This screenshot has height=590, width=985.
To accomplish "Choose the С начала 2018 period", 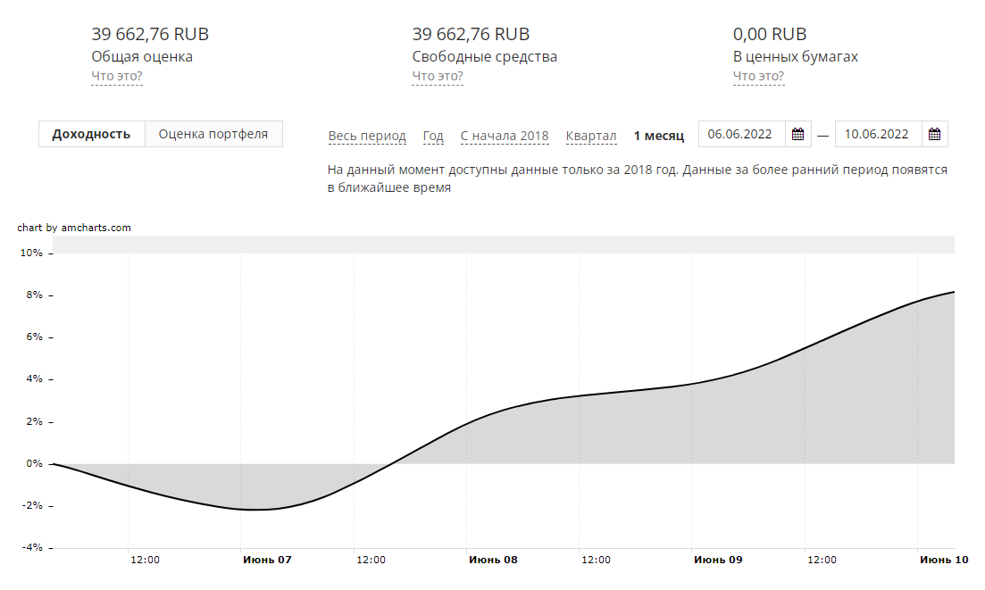I will tap(505, 136).
